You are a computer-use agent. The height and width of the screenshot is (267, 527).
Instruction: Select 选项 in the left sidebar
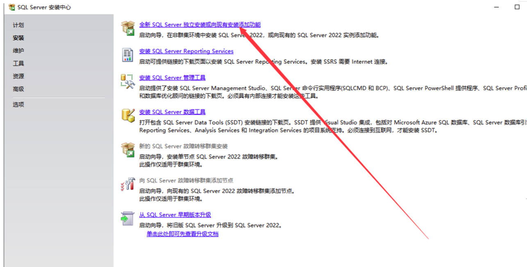(x=18, y=104)
